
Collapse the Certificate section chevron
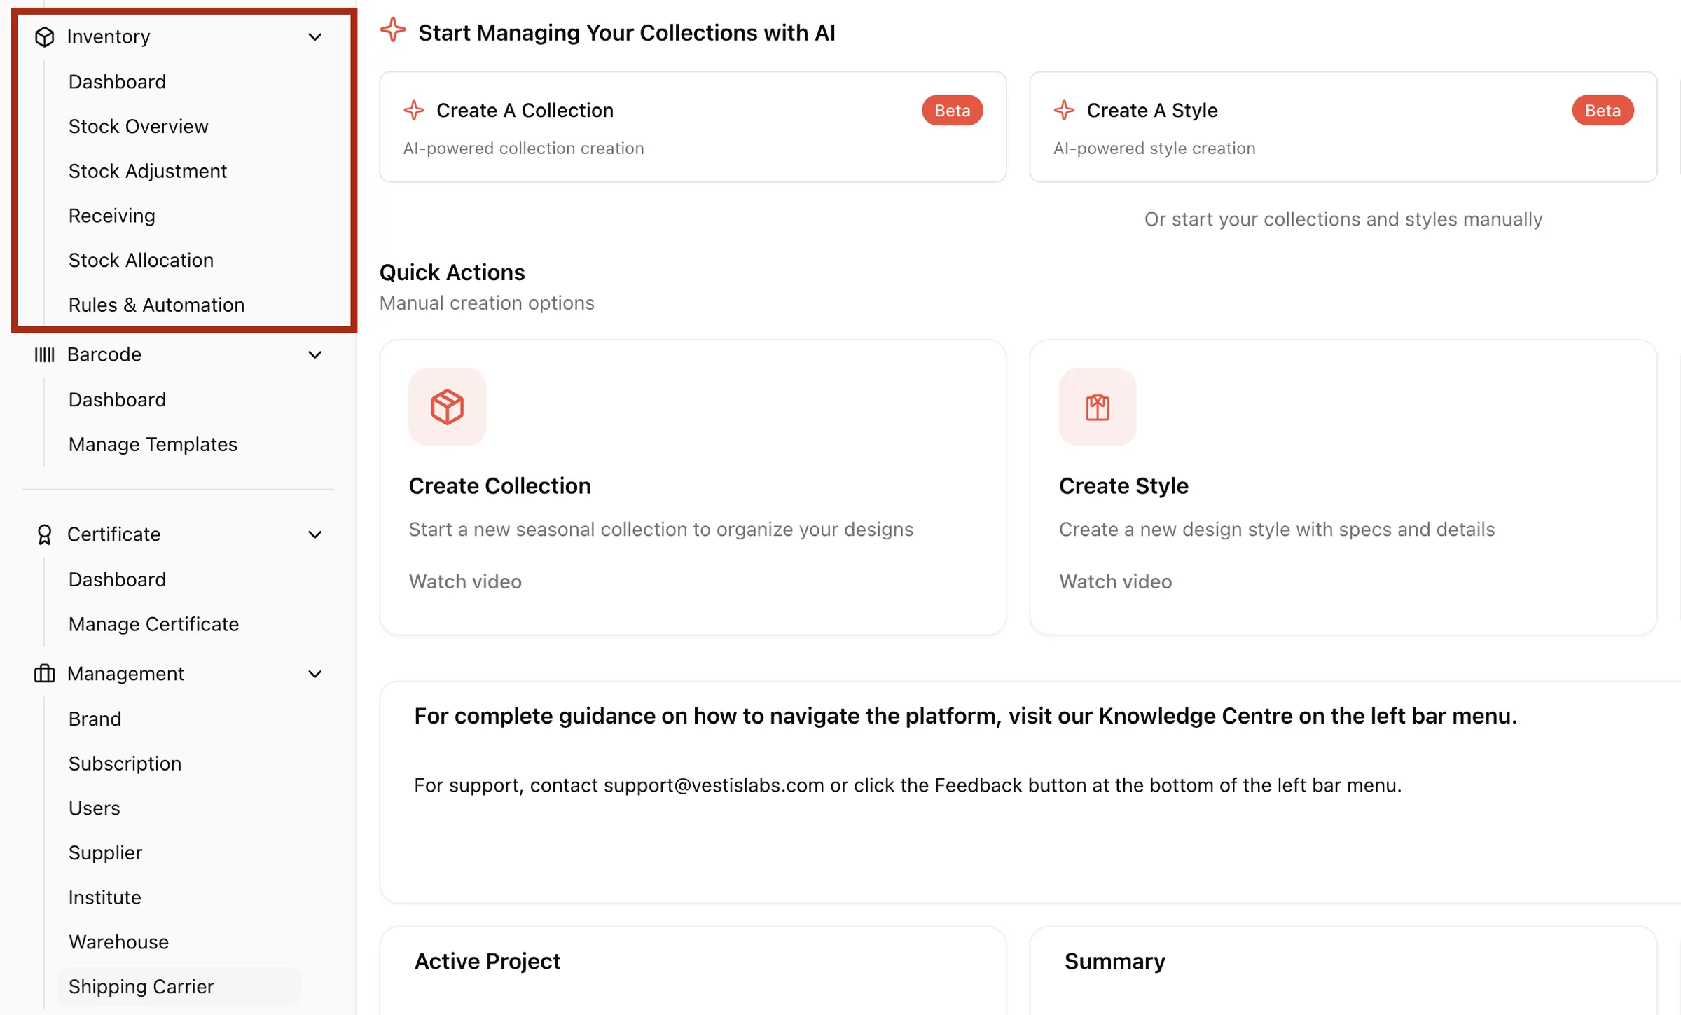(315, 534)
